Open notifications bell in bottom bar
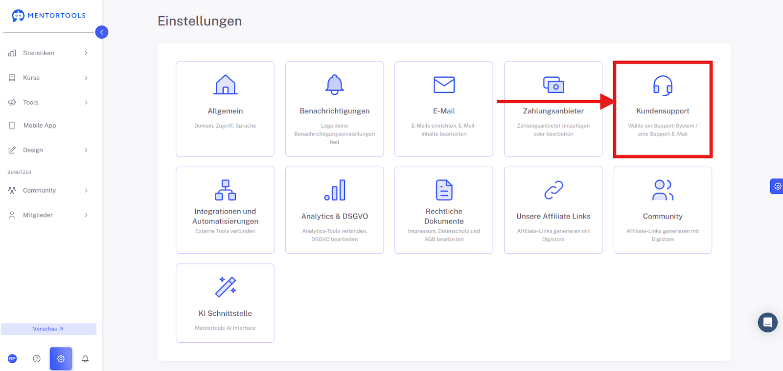Viewport: 783px width, 371px height. coord(85,359)
